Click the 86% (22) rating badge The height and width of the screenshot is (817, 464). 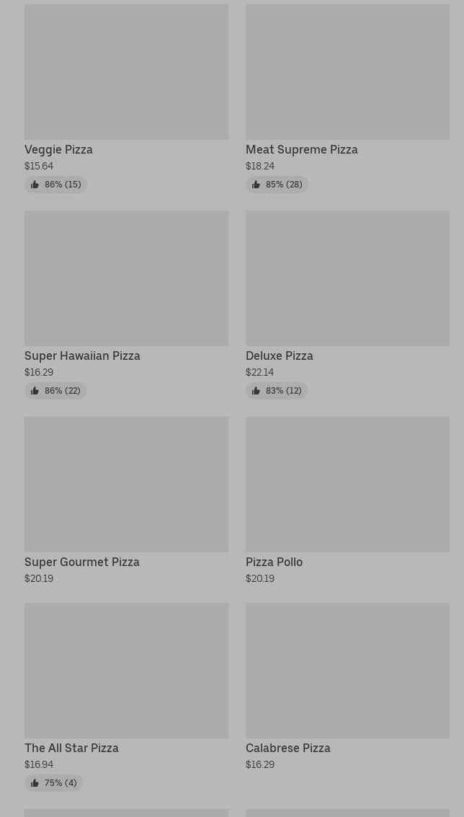click(55, 391)
